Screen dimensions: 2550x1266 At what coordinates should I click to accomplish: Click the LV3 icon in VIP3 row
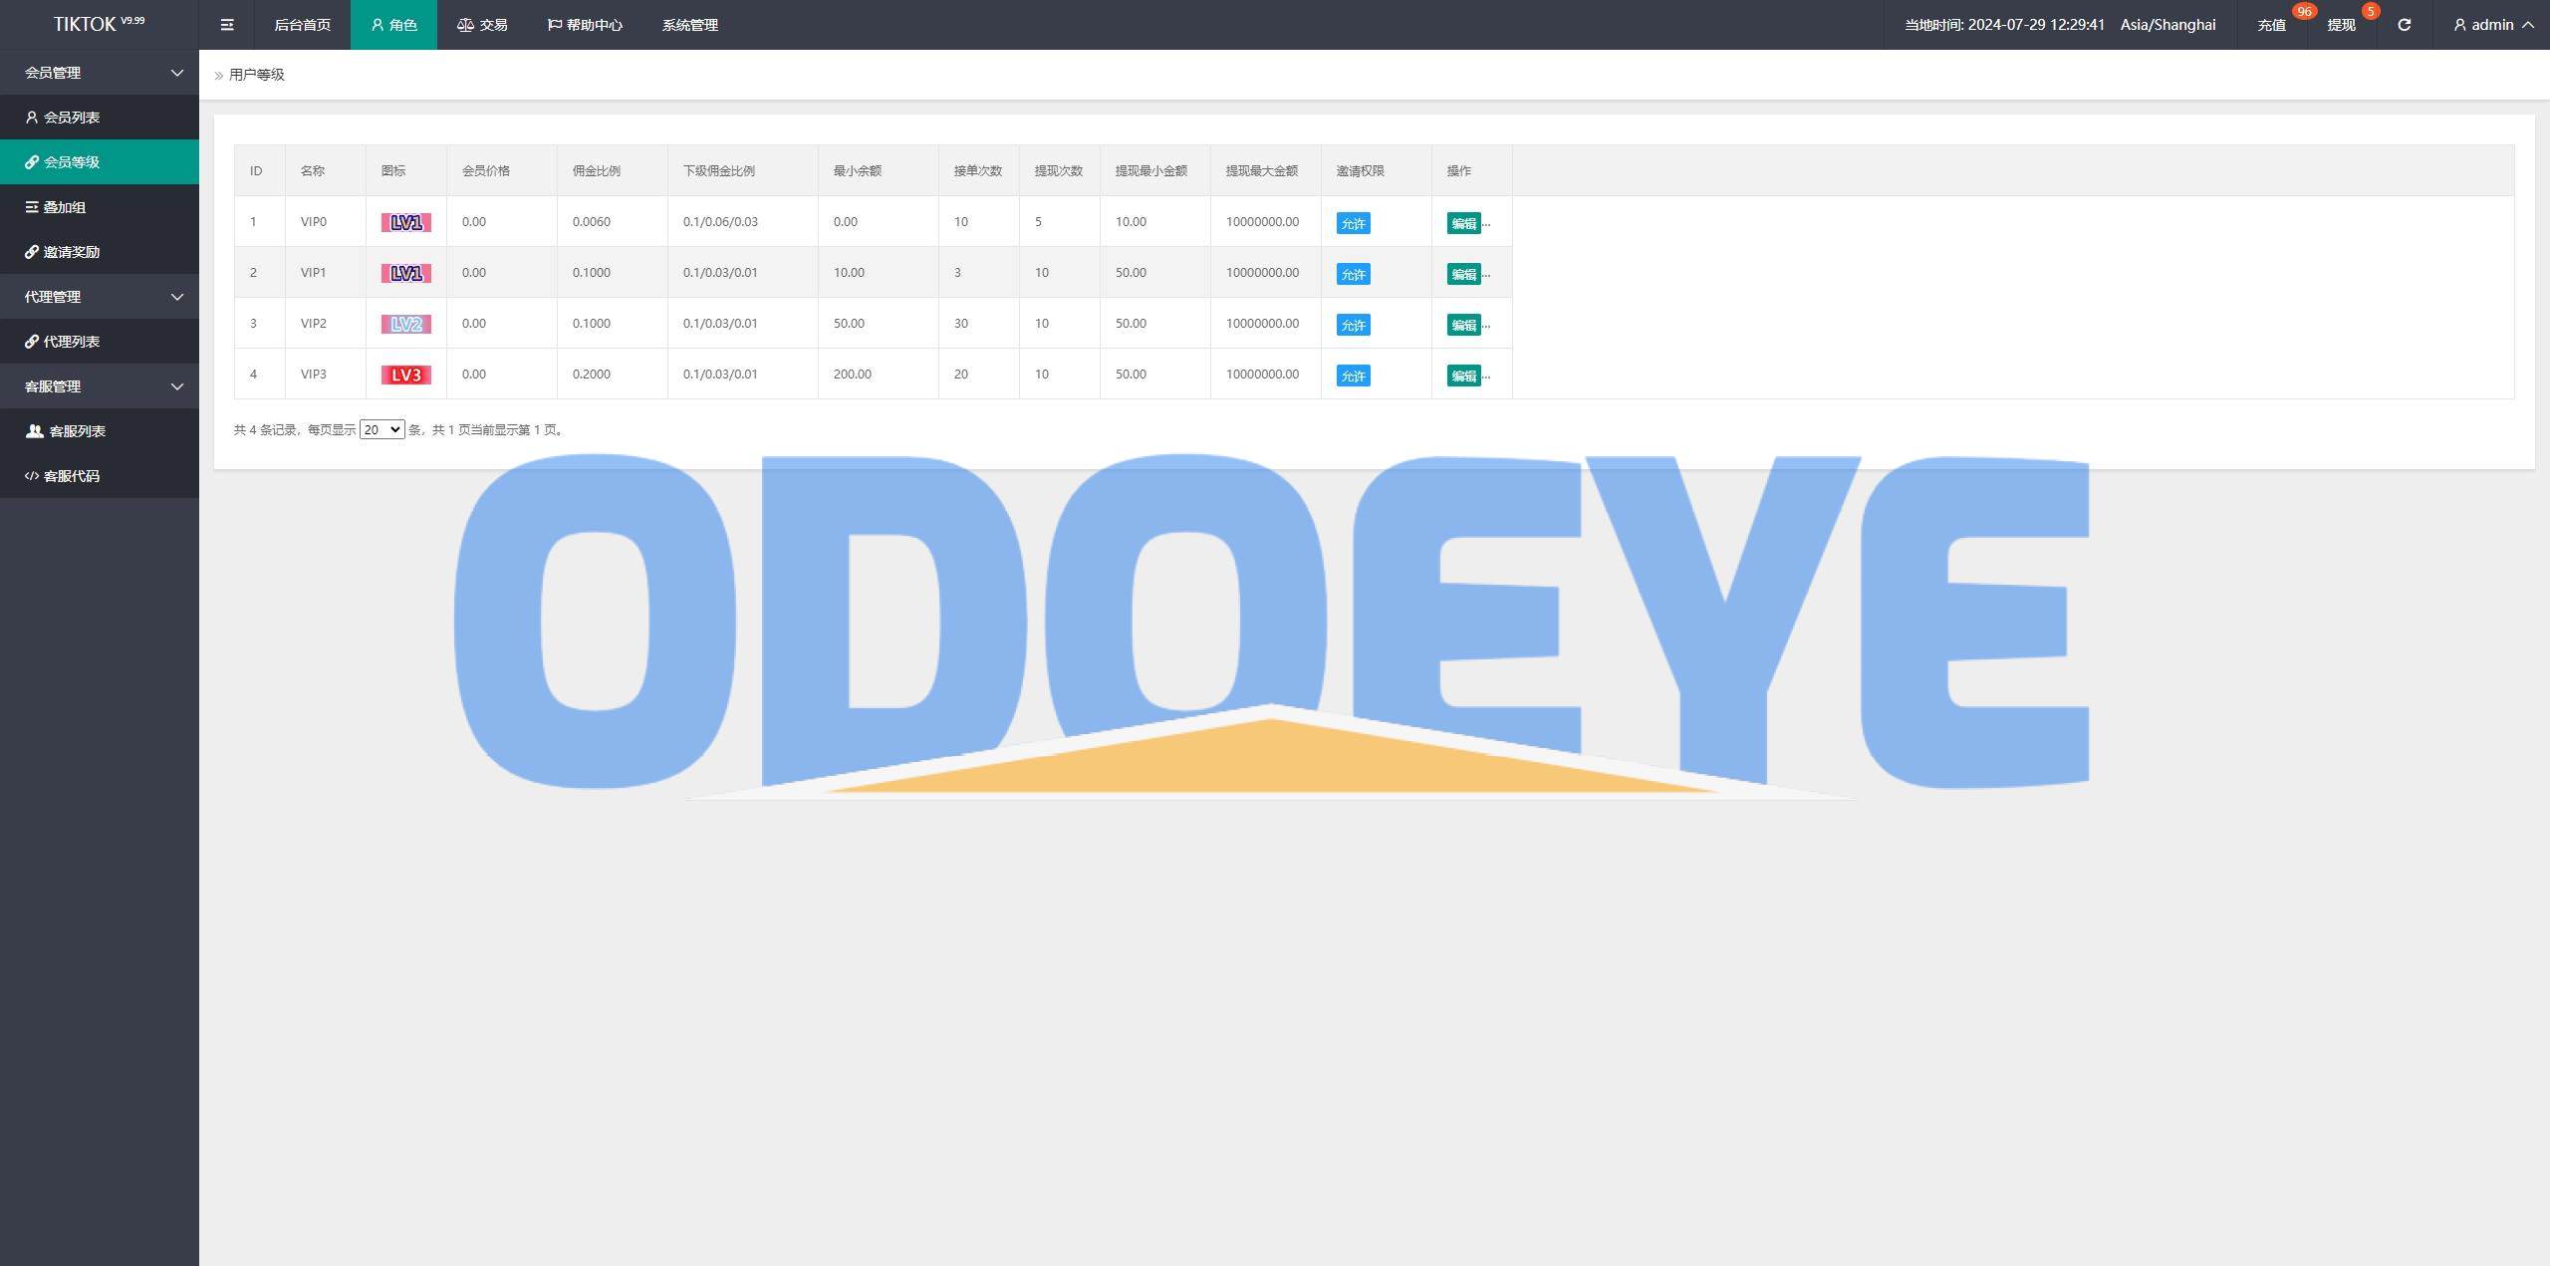point(405,375)
